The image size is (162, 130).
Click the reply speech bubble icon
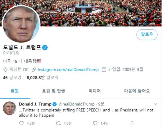[22, 123]
